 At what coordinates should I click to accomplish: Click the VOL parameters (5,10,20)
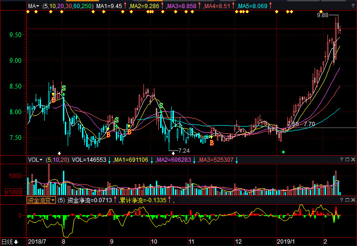[x=58, y=160]
